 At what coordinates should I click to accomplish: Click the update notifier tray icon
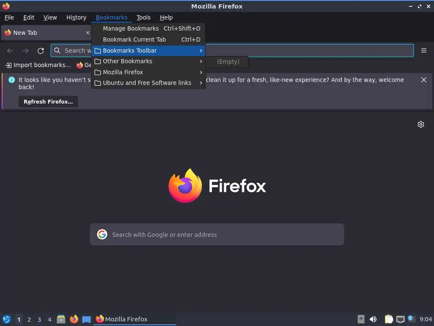pyautogui.click(x=412, y=319)
